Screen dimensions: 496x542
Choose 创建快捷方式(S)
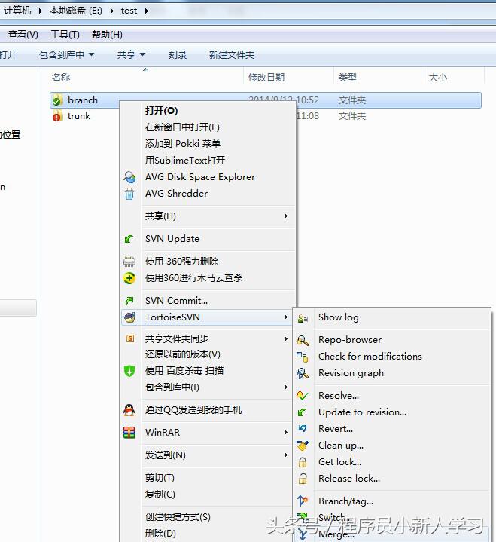click(x=178, y=517)
